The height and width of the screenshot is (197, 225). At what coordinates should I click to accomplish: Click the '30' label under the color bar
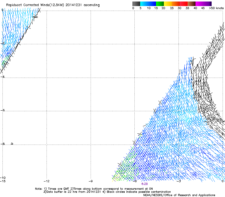coord(179,8)
